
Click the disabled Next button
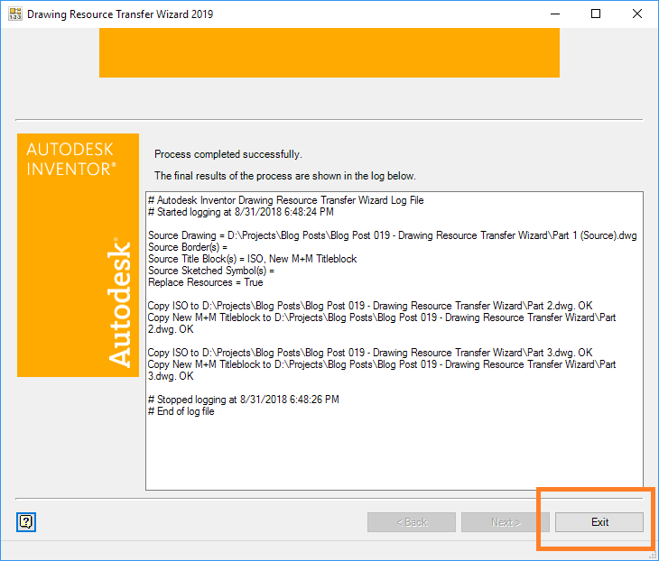(x=506, y=522)
